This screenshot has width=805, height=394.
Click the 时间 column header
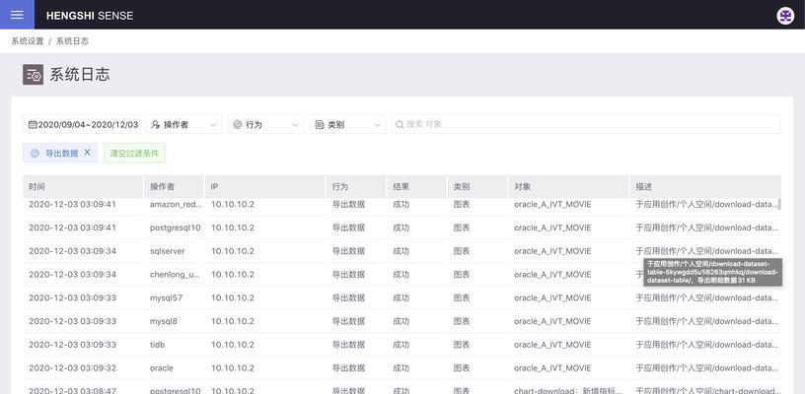(37, 187)
